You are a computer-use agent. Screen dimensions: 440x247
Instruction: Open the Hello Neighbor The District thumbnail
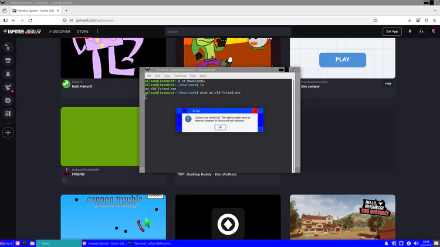pos(343,217)
